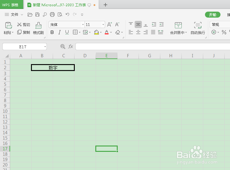Select column G header
Viewport: 230px width, 170px height.
[150, 56]
